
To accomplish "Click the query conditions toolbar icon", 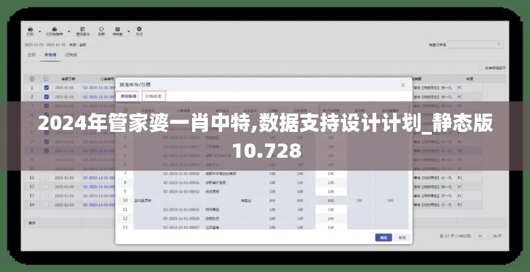I will [x=82, y=29].
